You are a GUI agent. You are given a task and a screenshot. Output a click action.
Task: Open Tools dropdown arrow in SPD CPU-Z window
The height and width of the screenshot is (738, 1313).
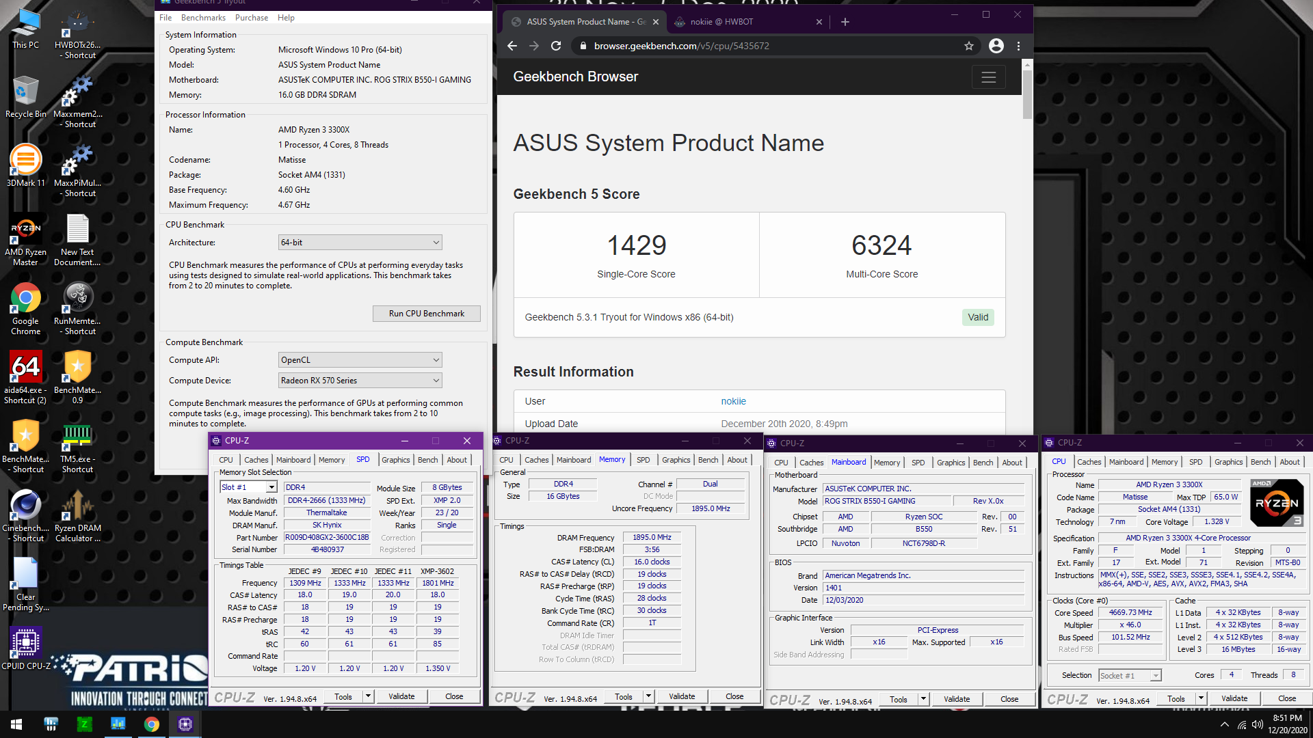tap(368, 696)
